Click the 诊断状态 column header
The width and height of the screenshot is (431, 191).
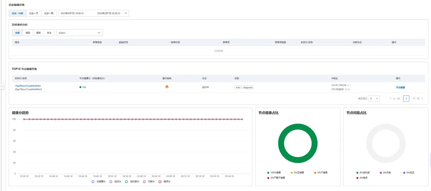[x=357, y=42]
